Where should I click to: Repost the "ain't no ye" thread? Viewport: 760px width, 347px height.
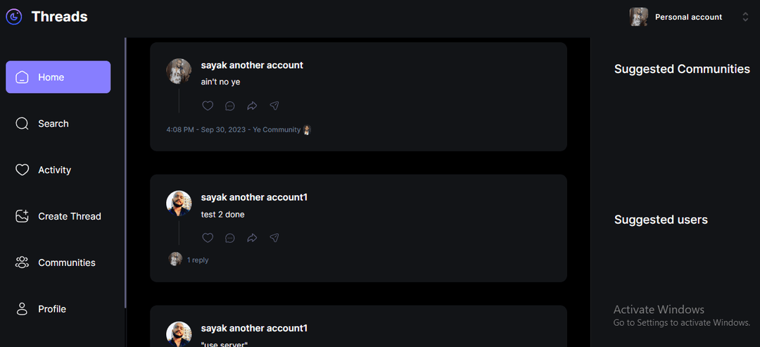coord(252,106)
